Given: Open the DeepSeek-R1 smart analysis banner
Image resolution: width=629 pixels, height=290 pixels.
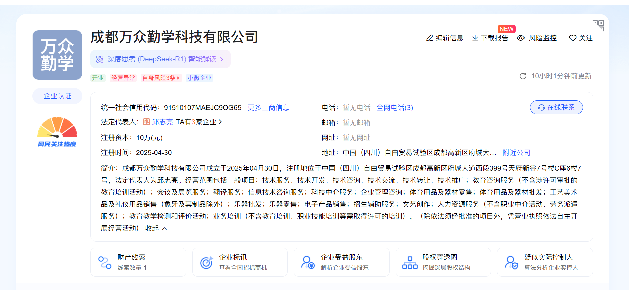Looking at the screenshot, I should click(161, 59).
